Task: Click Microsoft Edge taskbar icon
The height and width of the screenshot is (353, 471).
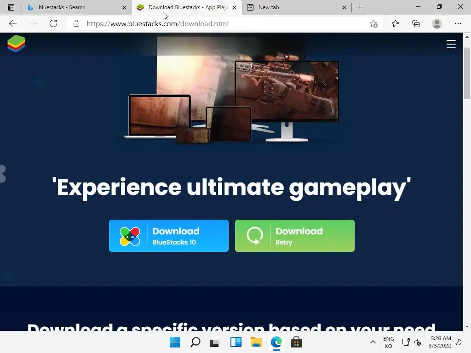Action: pos(276,342)
